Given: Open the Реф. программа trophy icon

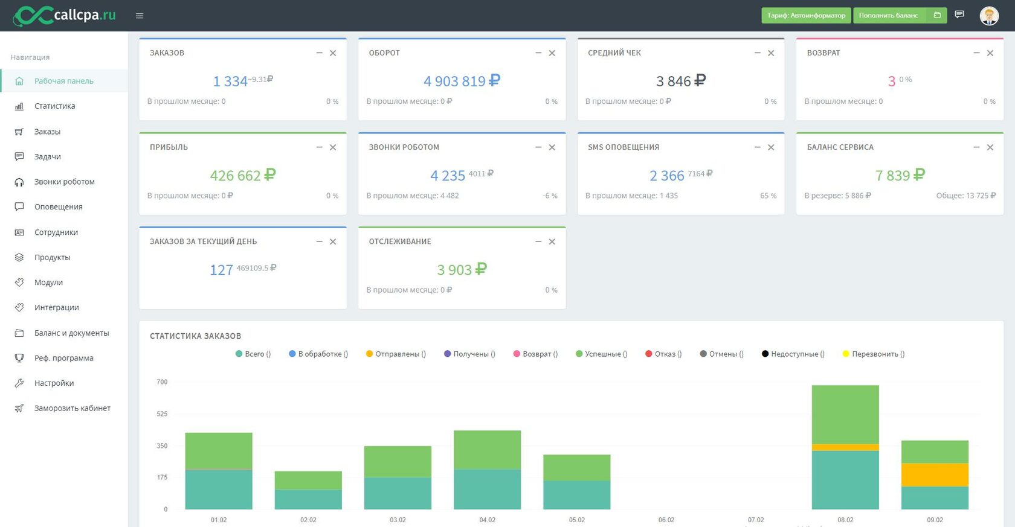Looking at the screenshot, I should point(19,358).
